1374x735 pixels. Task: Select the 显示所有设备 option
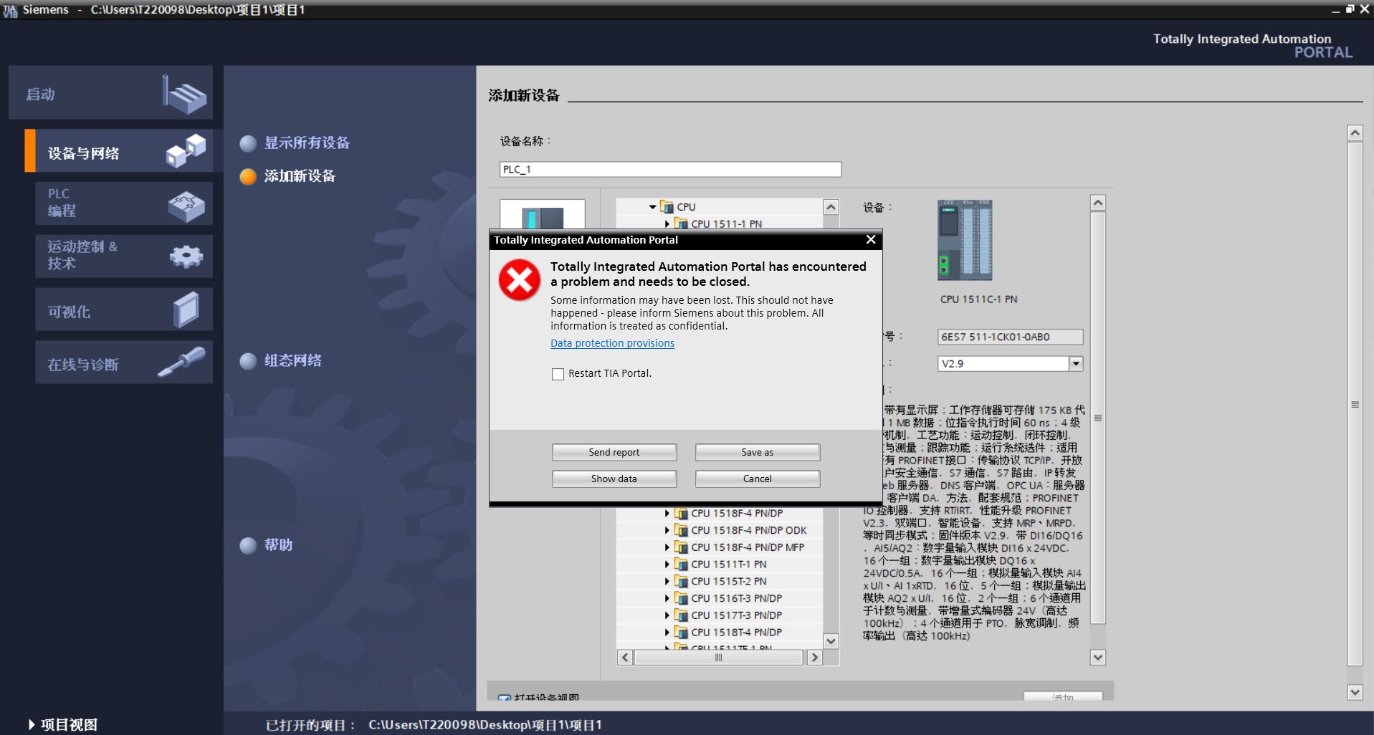(306, 143)
